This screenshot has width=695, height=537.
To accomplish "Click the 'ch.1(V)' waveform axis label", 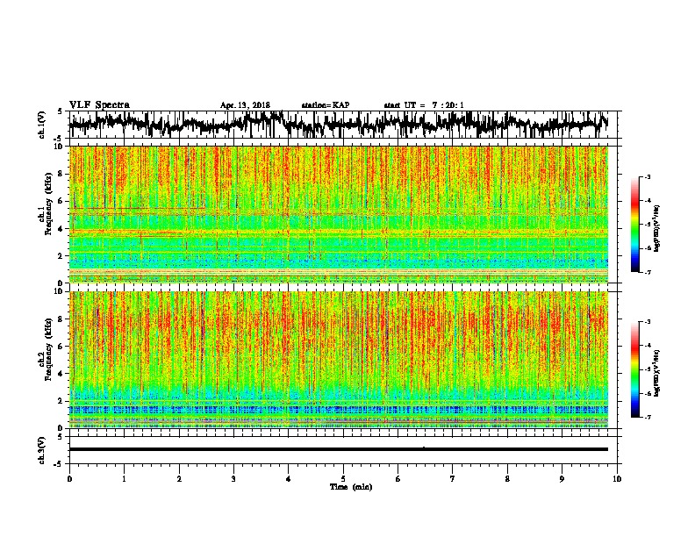I will tap(42, 125).
